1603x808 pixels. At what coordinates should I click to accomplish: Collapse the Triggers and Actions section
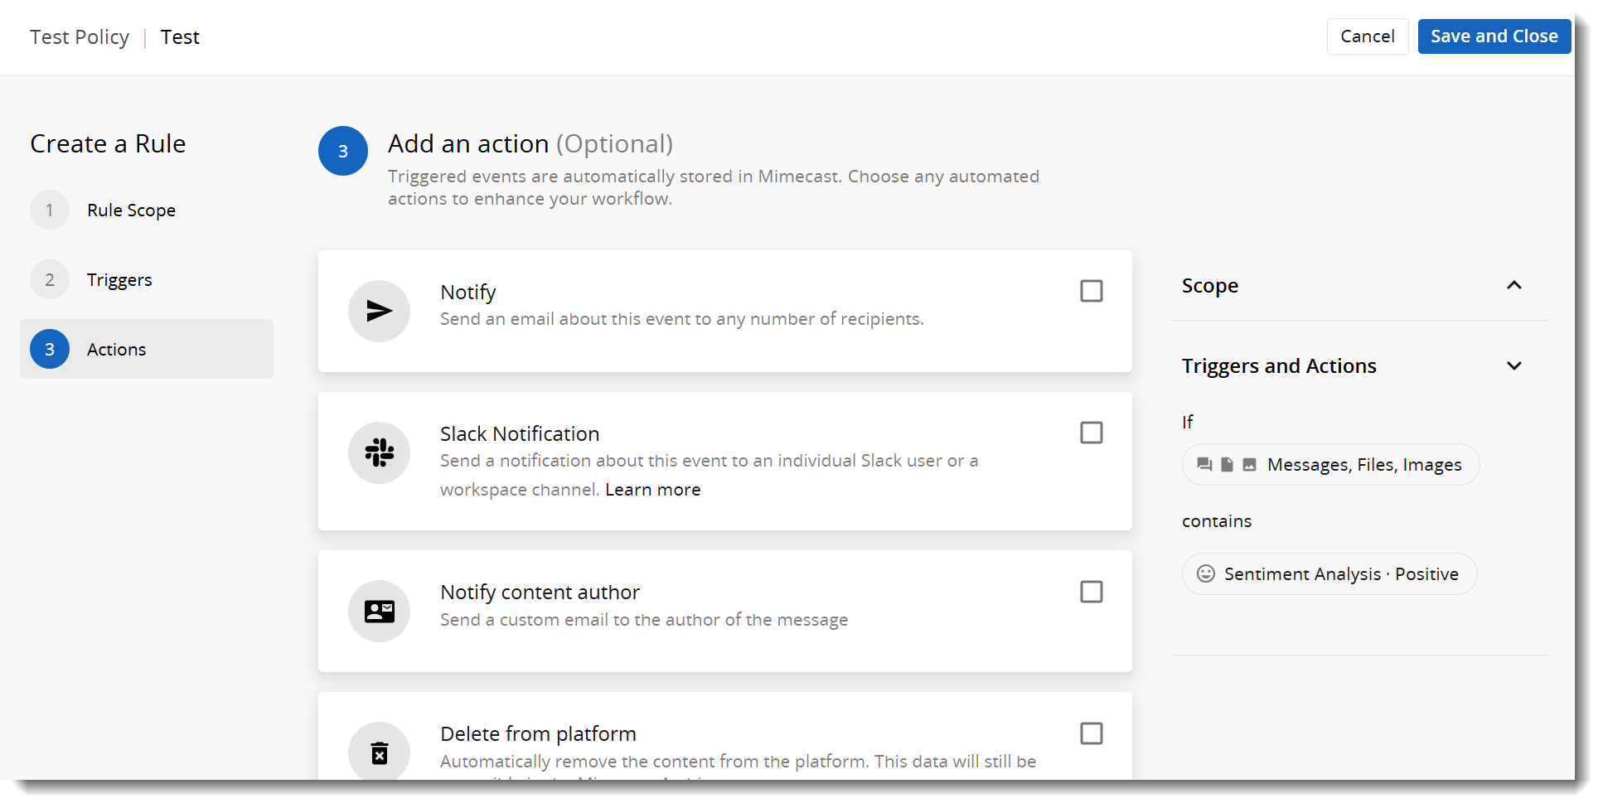point(1513,366)
